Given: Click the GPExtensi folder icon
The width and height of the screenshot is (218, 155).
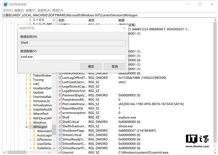Looking at the screenshot, I should click(x=34, y=140).
